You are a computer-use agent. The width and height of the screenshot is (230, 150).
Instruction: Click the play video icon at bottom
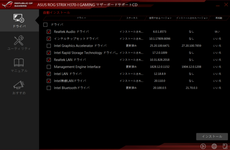(x=203, y=146)
